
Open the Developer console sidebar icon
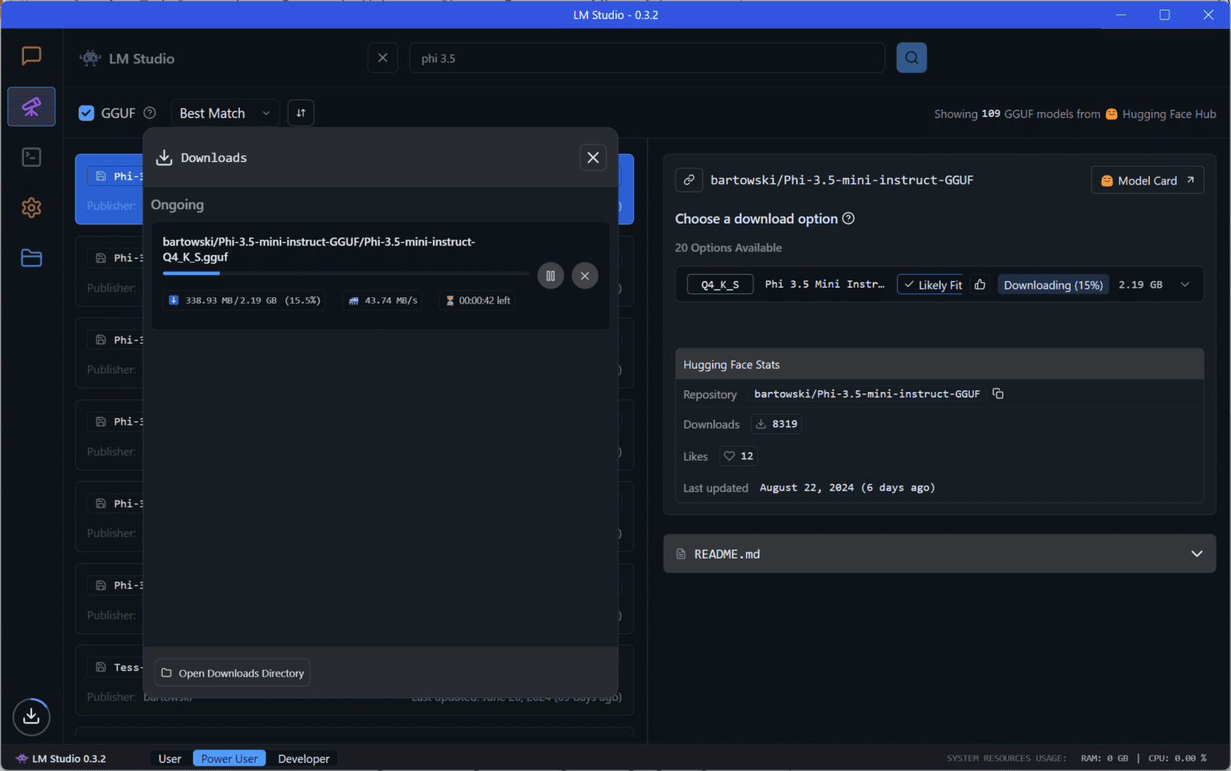[x=31, y=157]
